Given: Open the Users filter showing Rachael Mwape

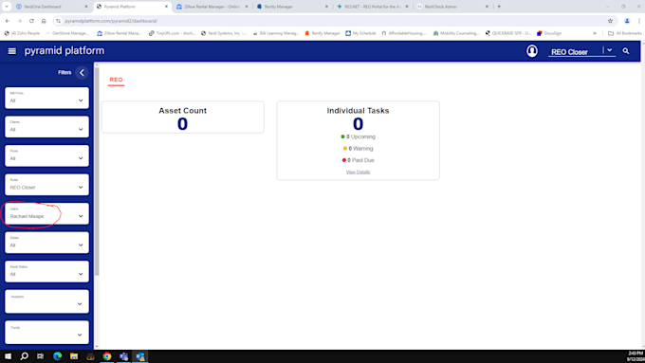Looking at the screenshot, I should click(x=46, y=213).
